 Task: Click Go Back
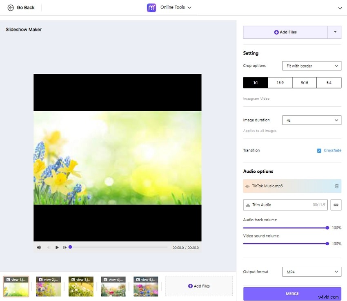click(21, 7)
